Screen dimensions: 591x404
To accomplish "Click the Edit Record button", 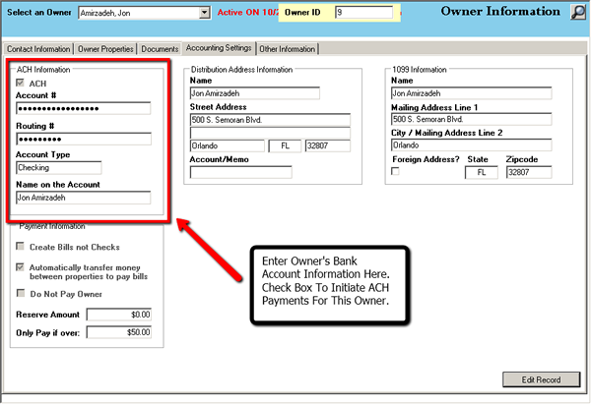I will 541,380.
